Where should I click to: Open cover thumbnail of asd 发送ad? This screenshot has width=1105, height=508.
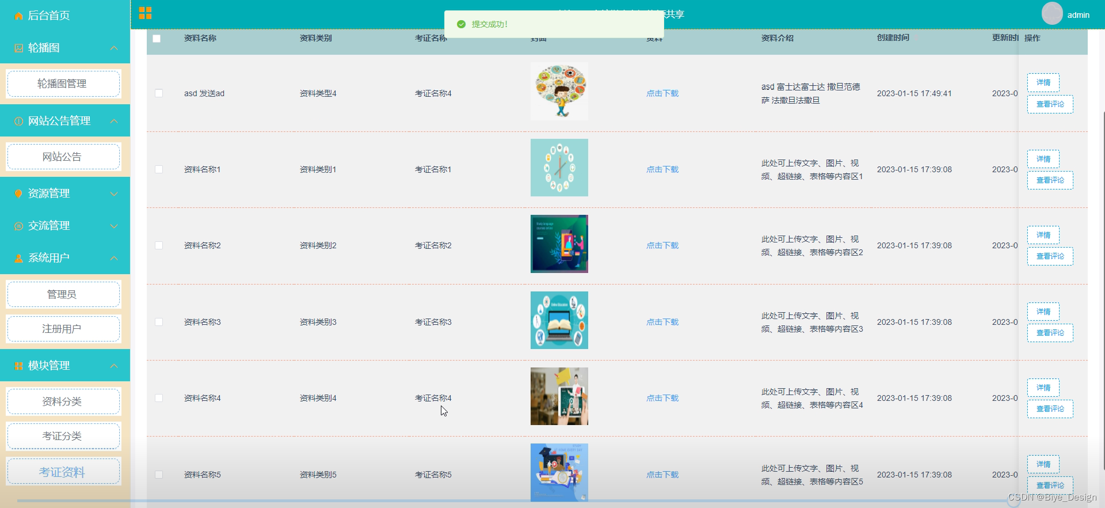point(559,92)
